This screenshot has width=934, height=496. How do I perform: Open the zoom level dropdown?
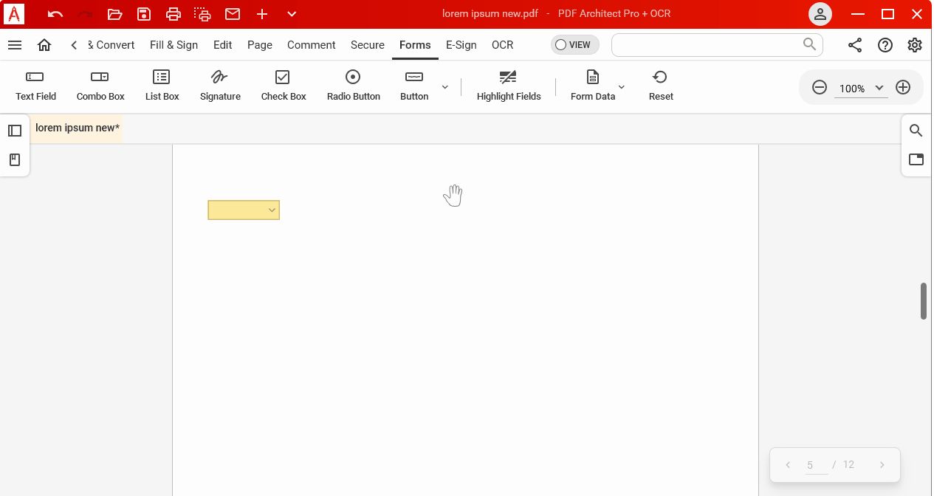click(x=879, y=88)
